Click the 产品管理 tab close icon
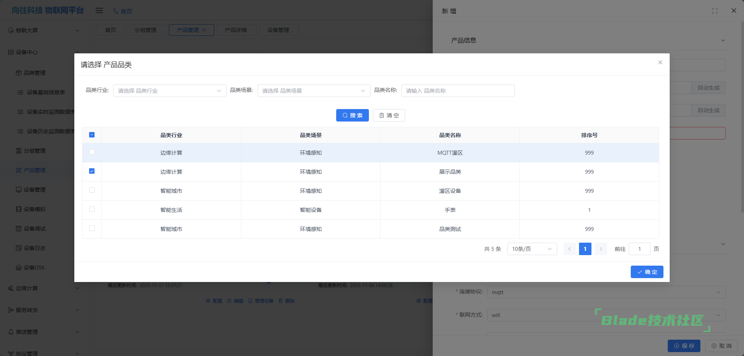 coord(204,30)
